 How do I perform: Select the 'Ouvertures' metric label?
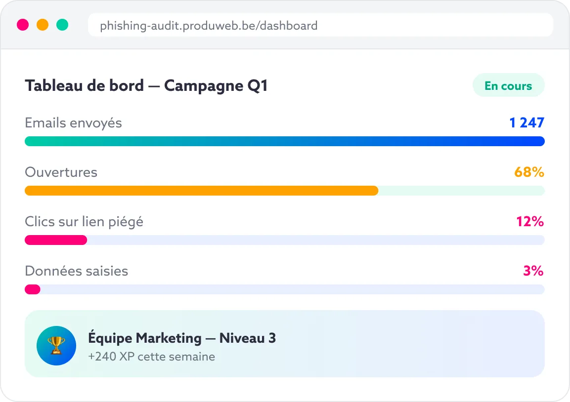[x=61, y=172]
